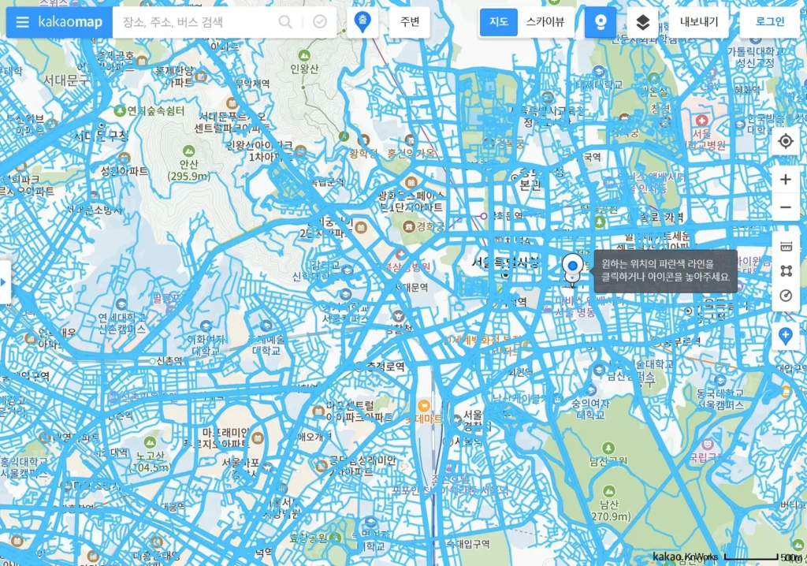Select the ruler distance measure tool
The image size is (807, 566).
click(786, 247)
